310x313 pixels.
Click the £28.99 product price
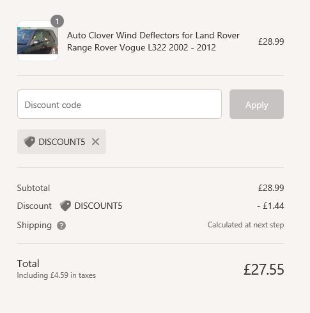click(x=271, y=42)
